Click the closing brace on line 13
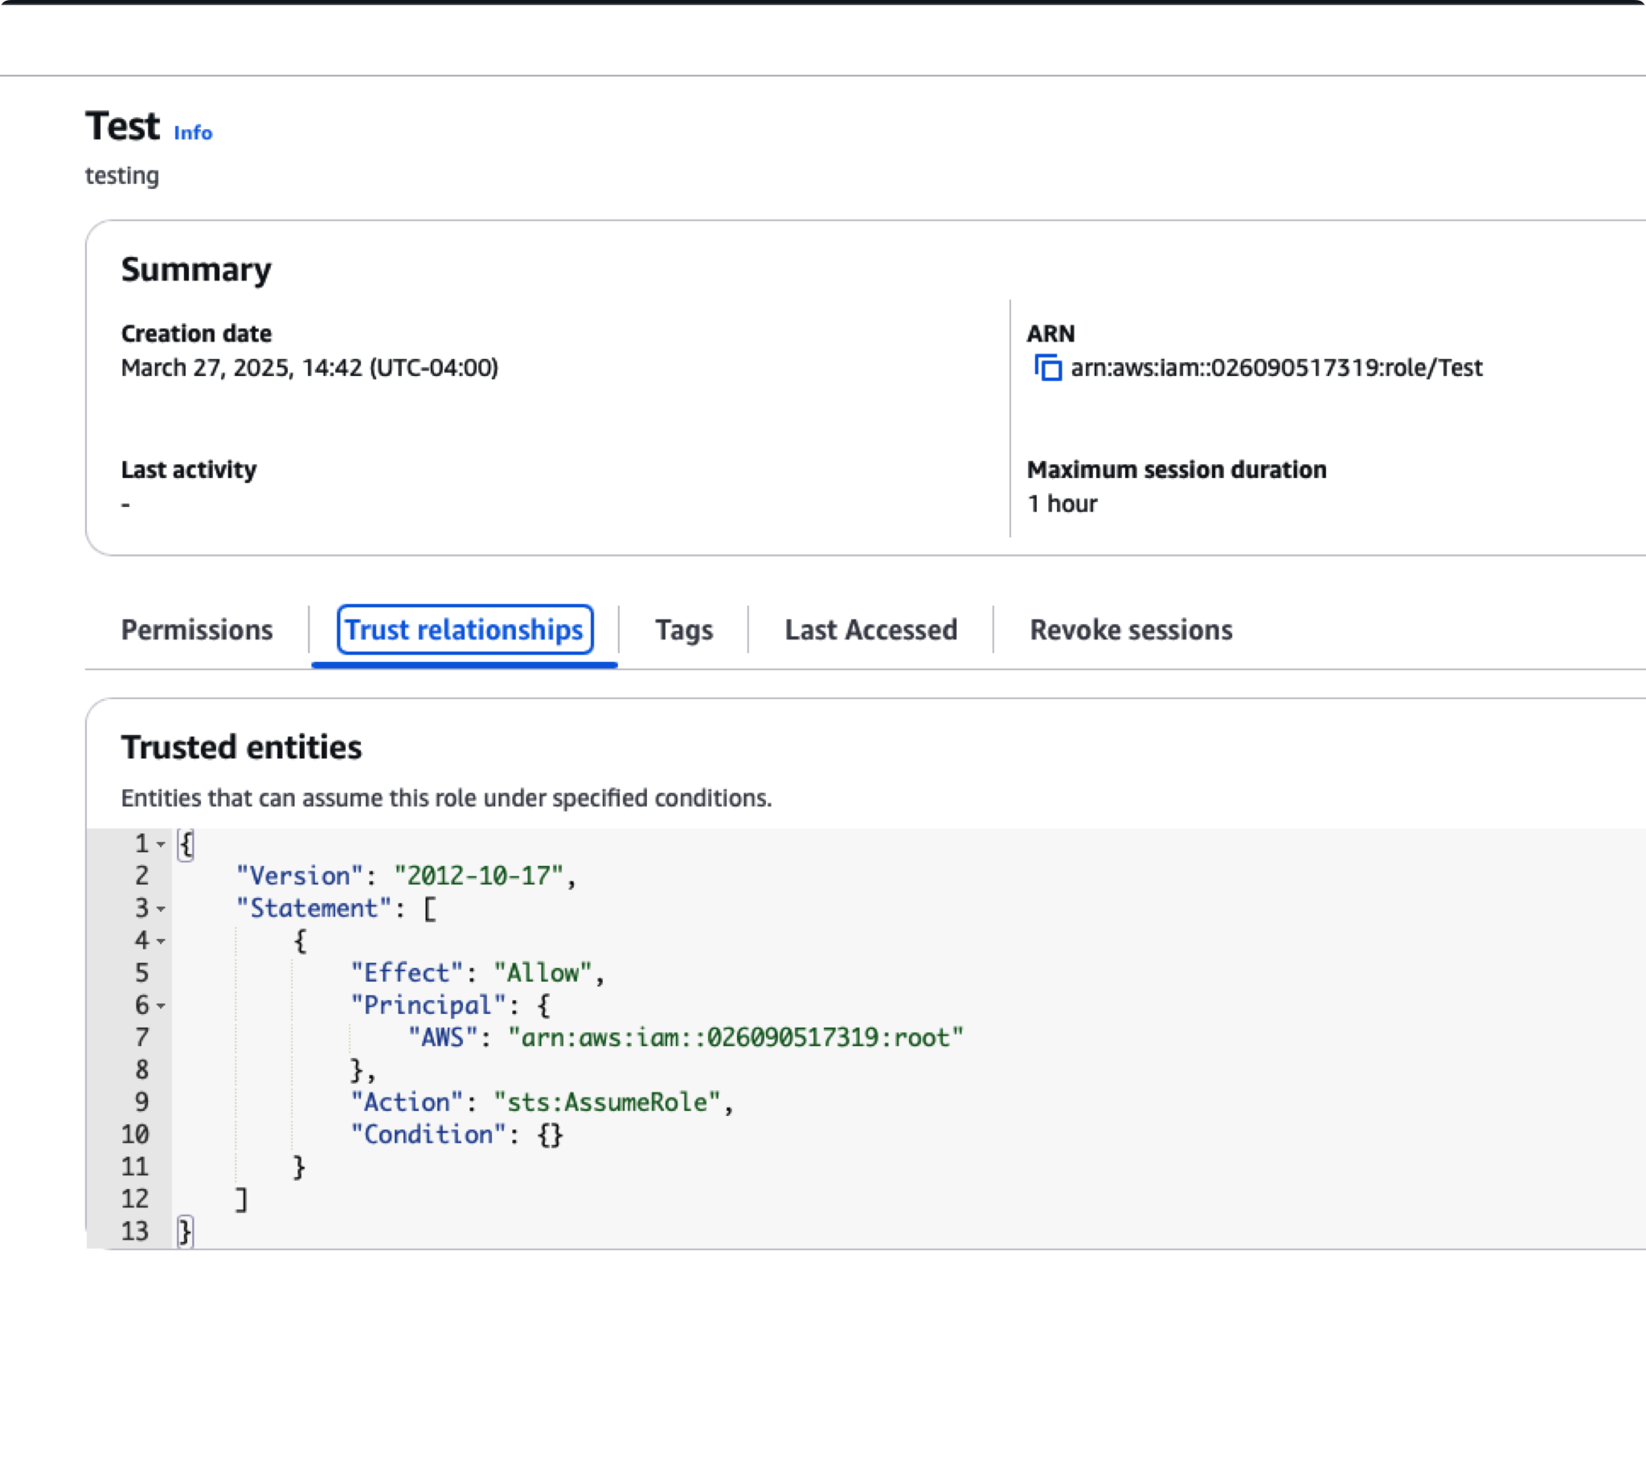Image resolution: width=1646 pixels, height=1475 pixels. [186, 1232]
